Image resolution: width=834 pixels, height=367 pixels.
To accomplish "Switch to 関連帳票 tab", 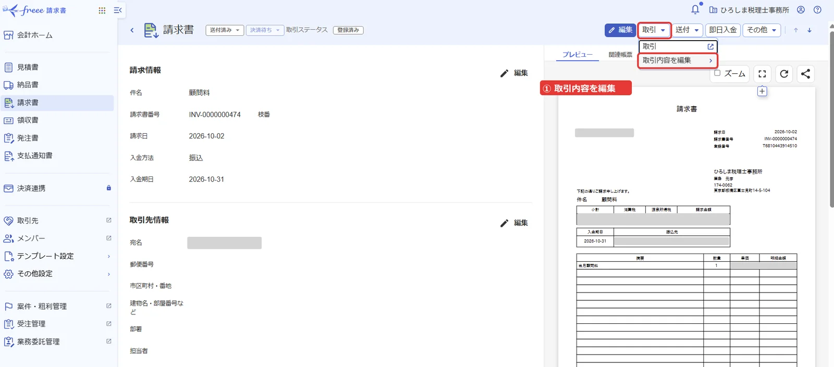I will tap(620, 55).
